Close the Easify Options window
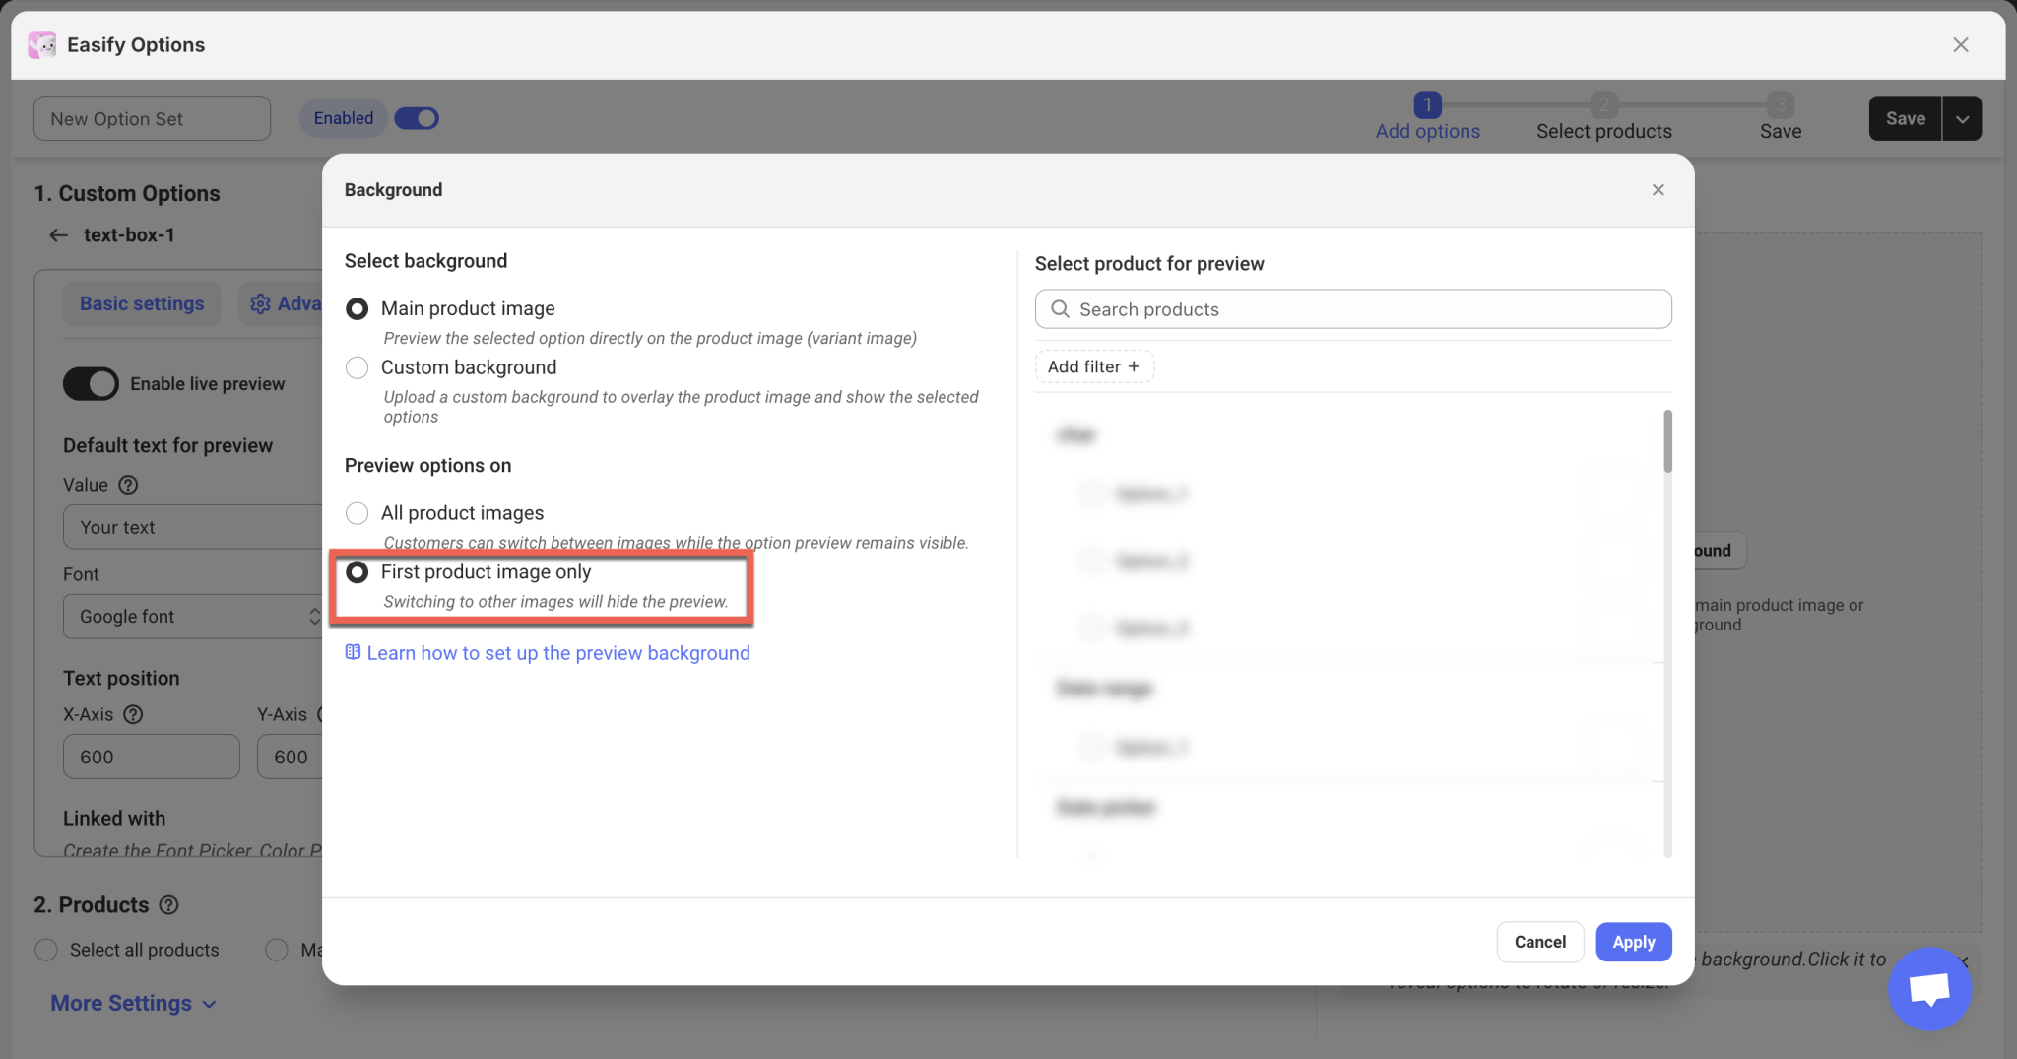This screenshot has height=1059, width=2017. click(x=1960, y=44)
